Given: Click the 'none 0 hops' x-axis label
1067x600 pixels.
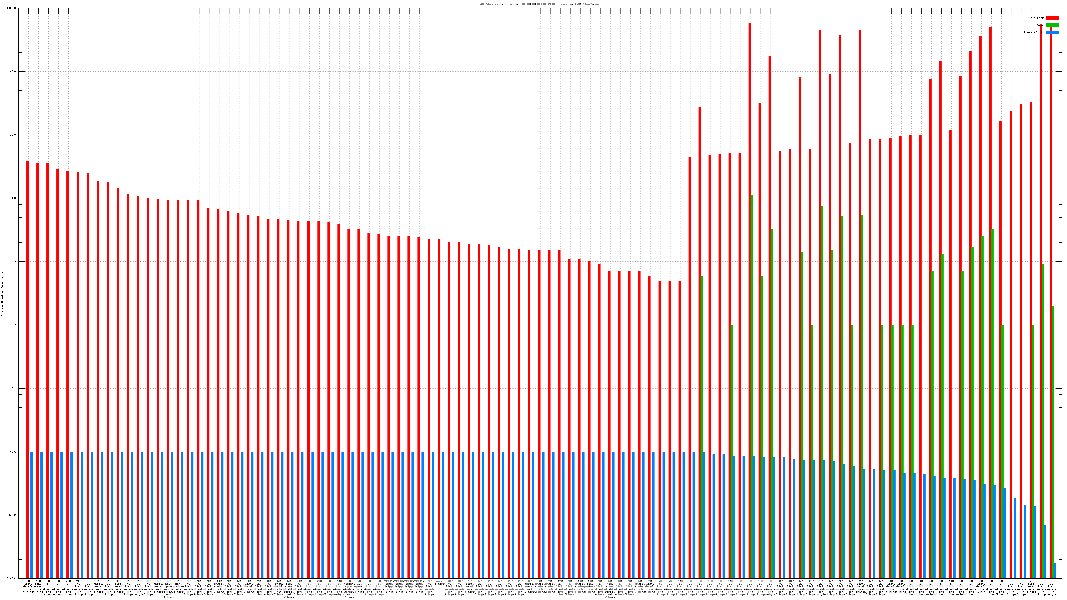Looking at the screenshot, I should 439,583.
